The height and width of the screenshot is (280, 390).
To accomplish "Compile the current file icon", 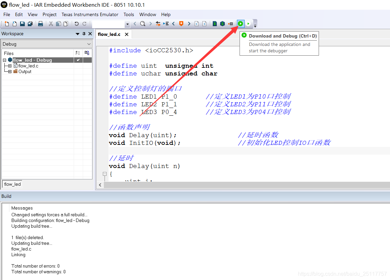I will tap(215, 24).
